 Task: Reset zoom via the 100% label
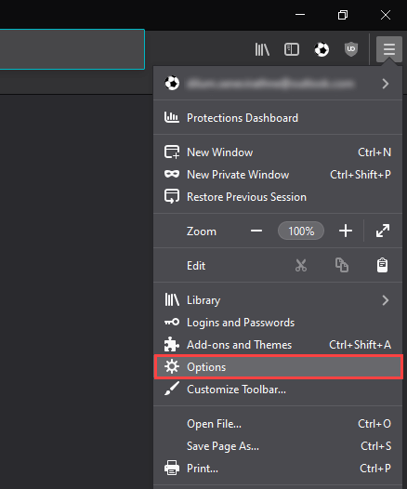point(301,231)
